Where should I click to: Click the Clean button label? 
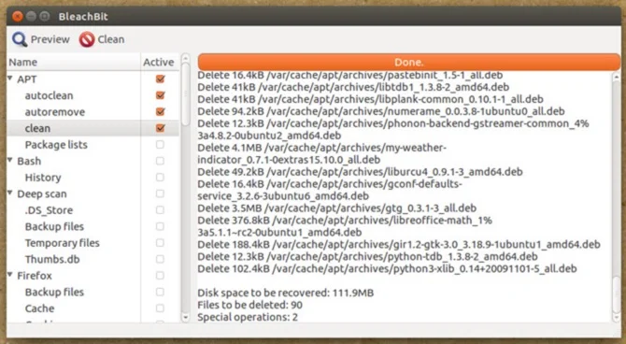point(111,39)
